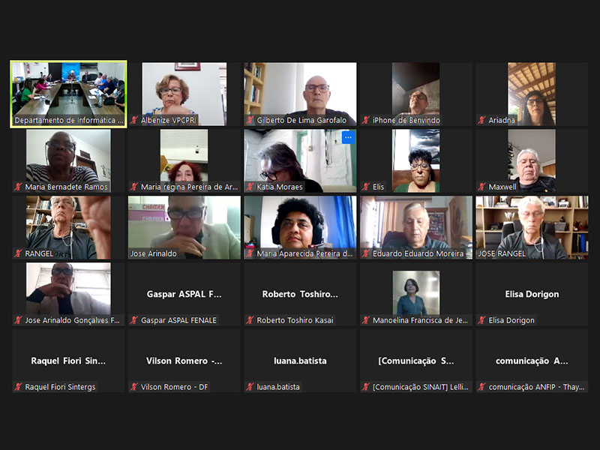Select the Departamento de Informática video tile
The width and height of the screenshot is (600, 450).
68,94
